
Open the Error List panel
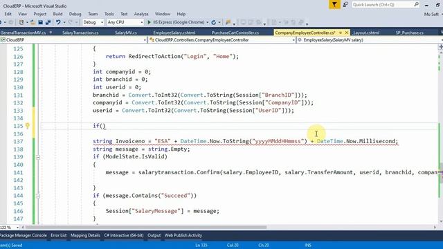coord(58,235)
